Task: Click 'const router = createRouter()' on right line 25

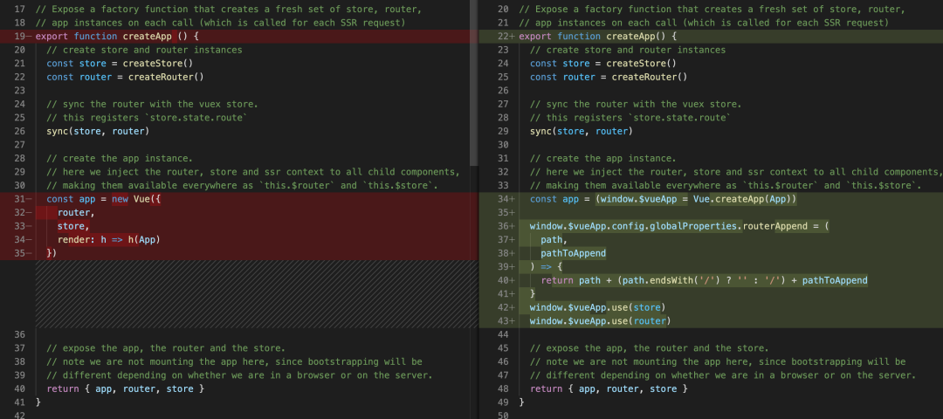Action: tap(609, 77)
